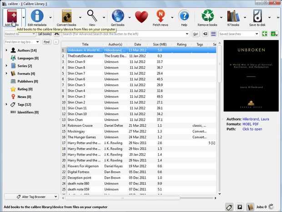Toggle the Tag Browser panel icon

point(229,207)
